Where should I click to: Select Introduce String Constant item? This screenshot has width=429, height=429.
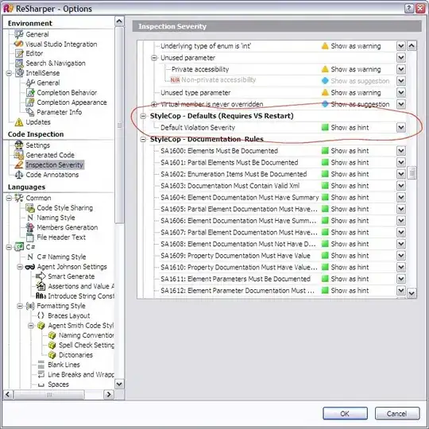(x=81, y=296)
